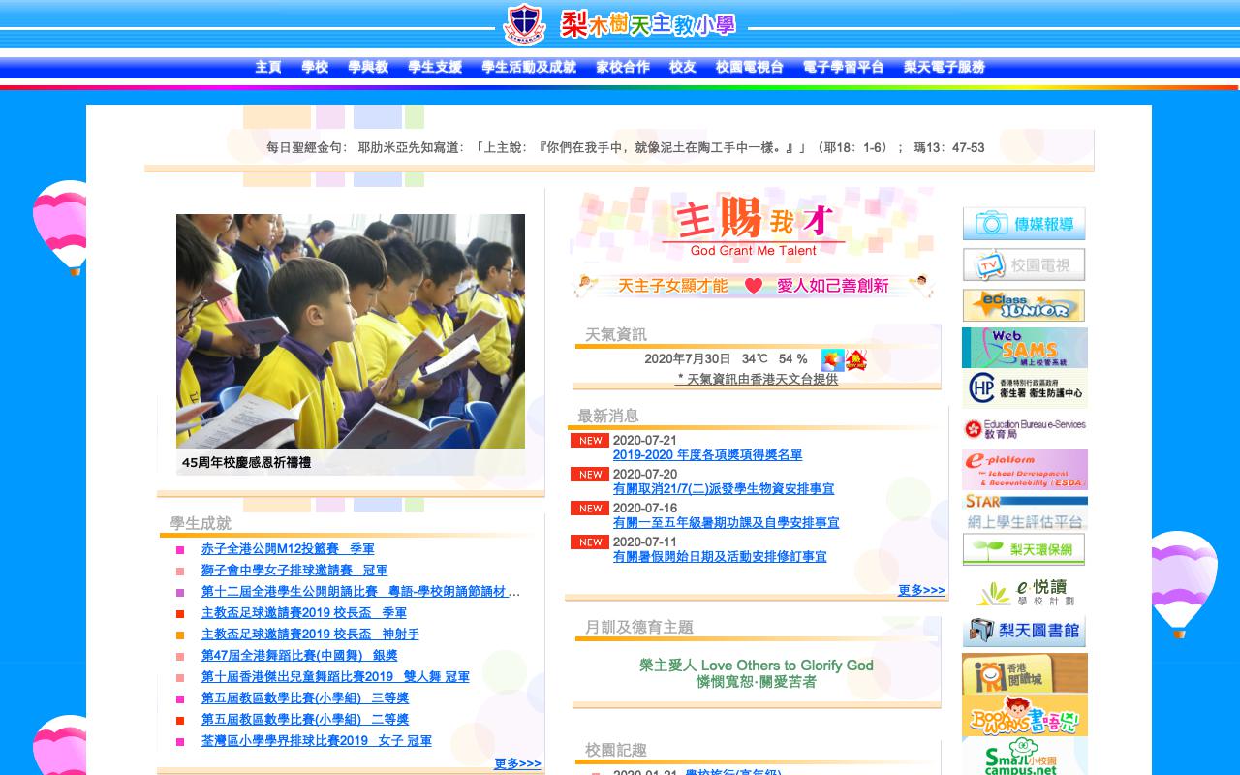Open e悅讀學校計劃 icon
The height and width of the screenshot is (775, 1240).
click(x=1024, y=593)
